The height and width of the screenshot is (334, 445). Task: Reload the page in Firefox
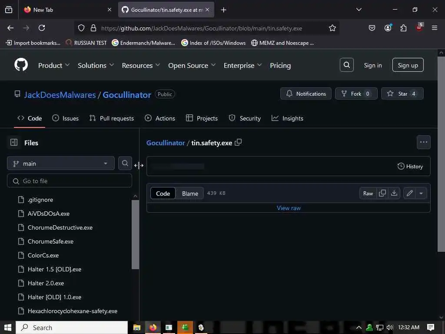coord(42,28)
